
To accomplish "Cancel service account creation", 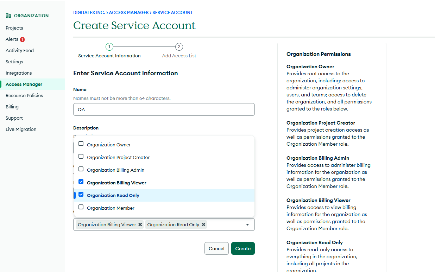I will tap(216, 248).
